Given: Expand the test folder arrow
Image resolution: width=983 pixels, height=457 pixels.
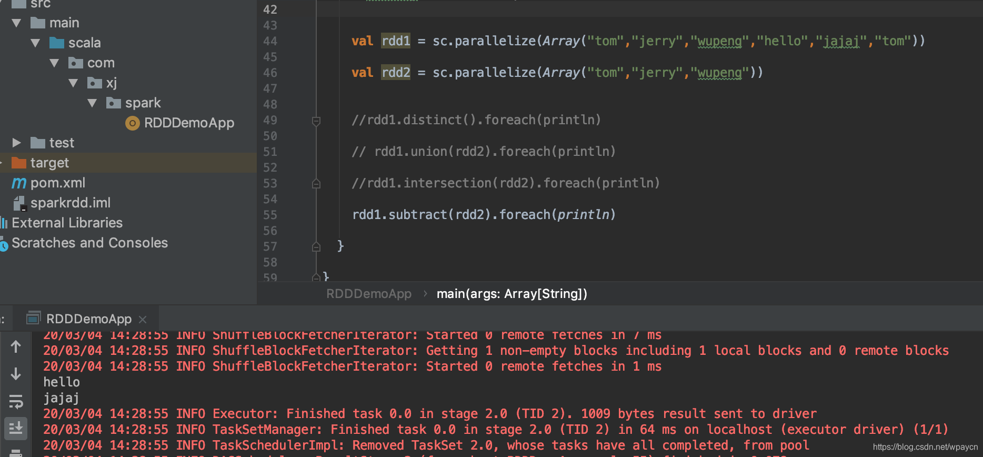Looking at the screenshot, I should coord(16,143).
